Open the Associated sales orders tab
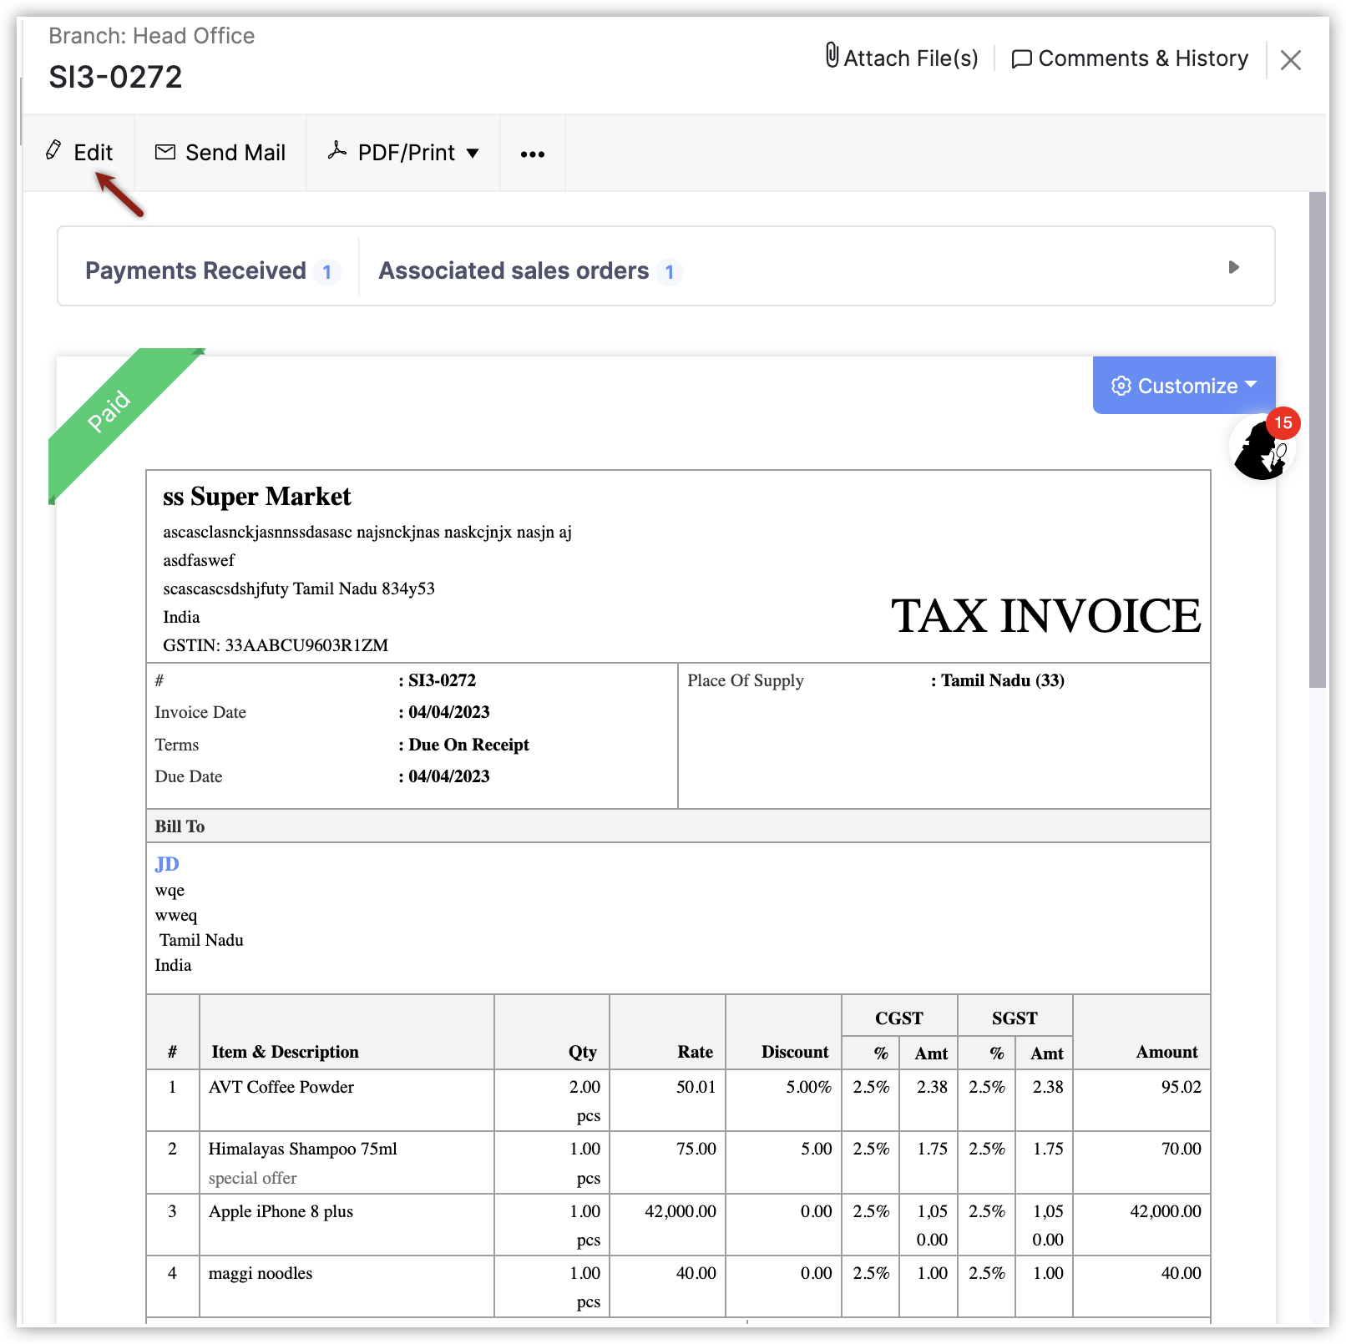 pyautogui.click(x=530, y=271)
